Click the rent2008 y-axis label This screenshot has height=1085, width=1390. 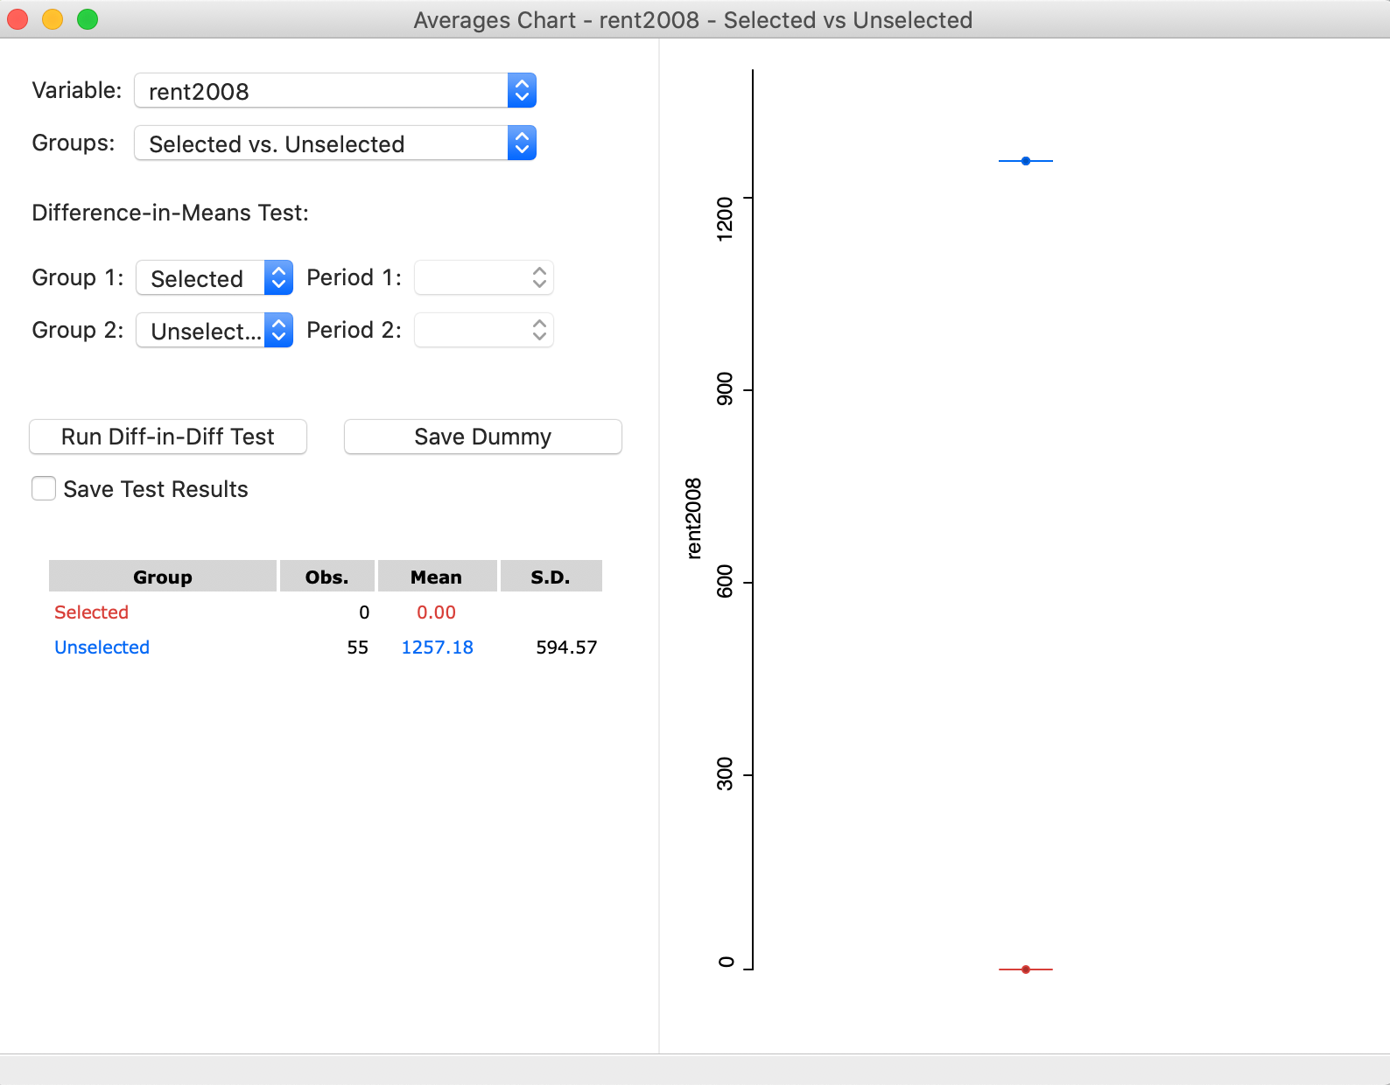click(x=693, y=518)
